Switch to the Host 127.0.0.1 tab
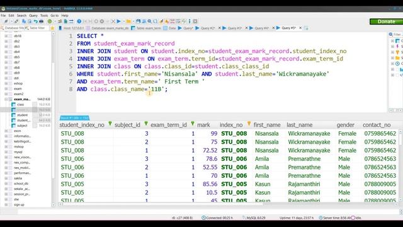This screenshot has width=403, height=227. [71, 28]
